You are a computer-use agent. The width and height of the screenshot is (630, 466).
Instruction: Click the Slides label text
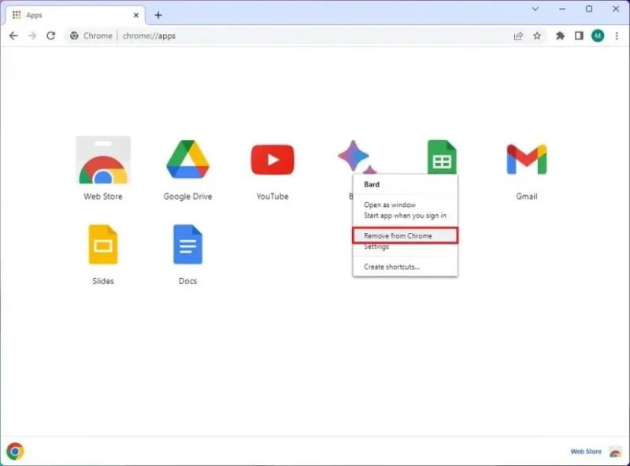point(103,281)
